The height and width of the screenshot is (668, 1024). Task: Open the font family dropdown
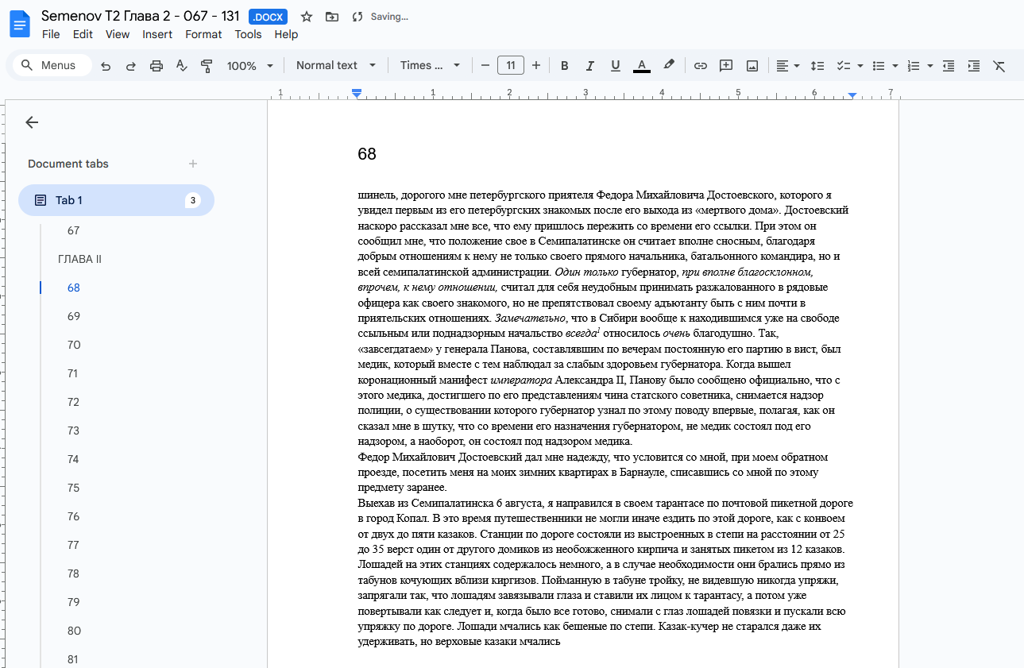pos(429,65)
